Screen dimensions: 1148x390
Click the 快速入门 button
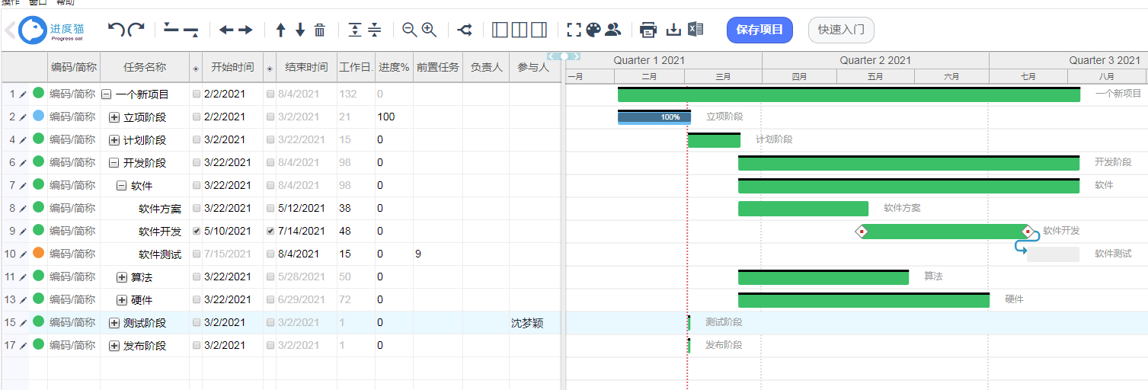click(841, 30)
